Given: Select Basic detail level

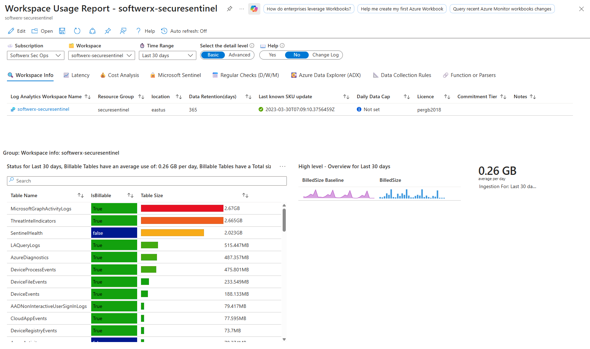Looking at the screenshot, I should [213, 55].
